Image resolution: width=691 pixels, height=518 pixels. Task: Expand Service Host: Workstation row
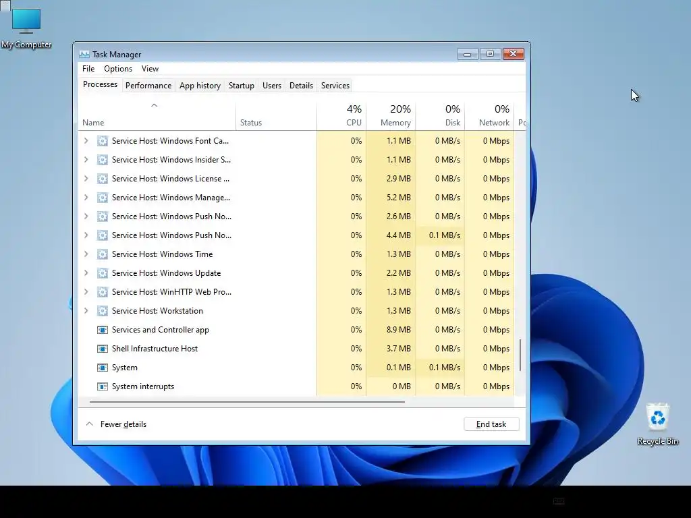point(86,311)
